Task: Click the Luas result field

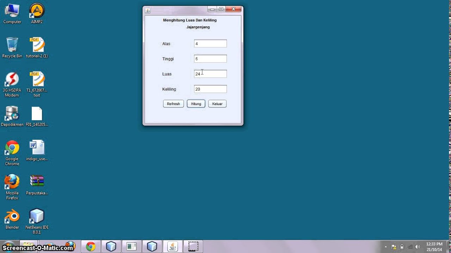Action: [x=210, y=74]
